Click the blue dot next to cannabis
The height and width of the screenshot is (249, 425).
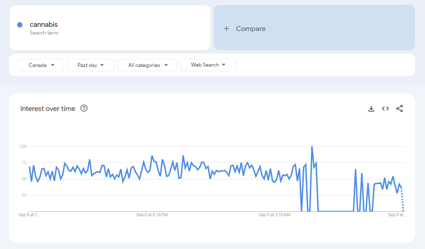pyautogui.click(x=20, y=25)
